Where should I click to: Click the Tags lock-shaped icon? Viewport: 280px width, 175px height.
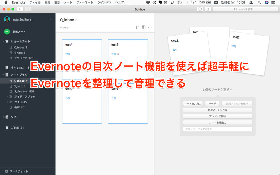click(7, 117)
